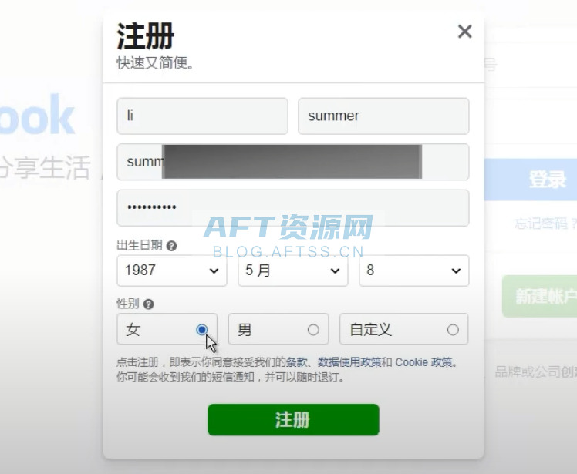The width and height of the screenshot is (577, 474).
Task: Open the 数据使用政策 link
Action: (x=349, y=362)
